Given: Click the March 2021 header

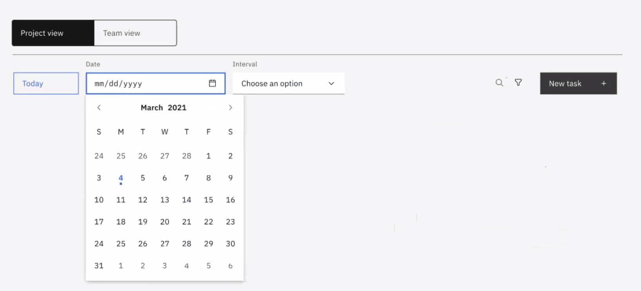Looking at the screenshot, I should pyautogui.click(x=163, y=107).
